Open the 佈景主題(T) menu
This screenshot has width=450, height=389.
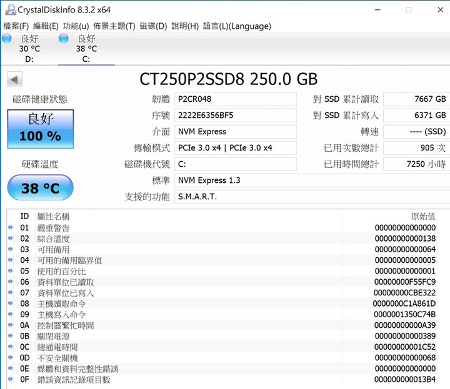coord(114,26)
